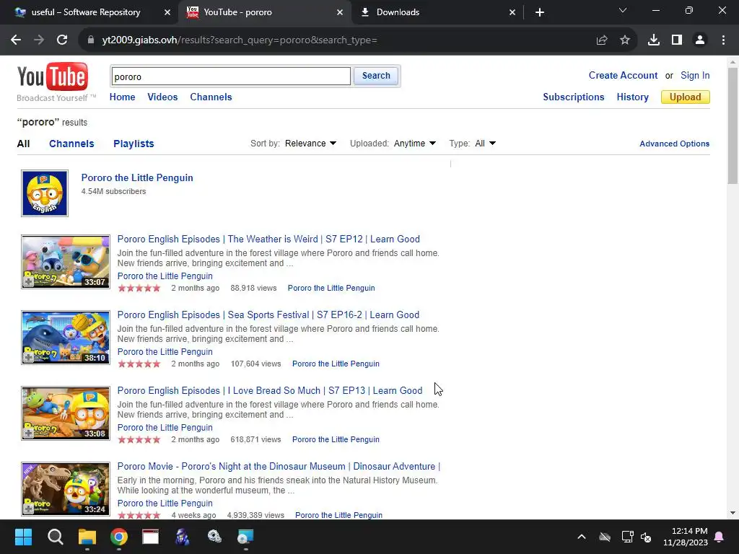Open the Windows Start menu

click(x=23, y=537)
